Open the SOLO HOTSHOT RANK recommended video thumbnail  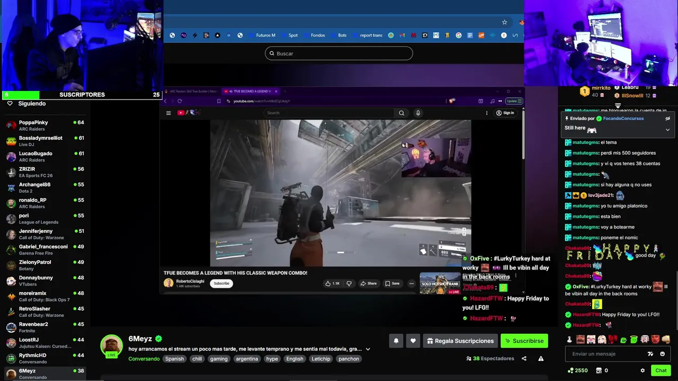440,283
